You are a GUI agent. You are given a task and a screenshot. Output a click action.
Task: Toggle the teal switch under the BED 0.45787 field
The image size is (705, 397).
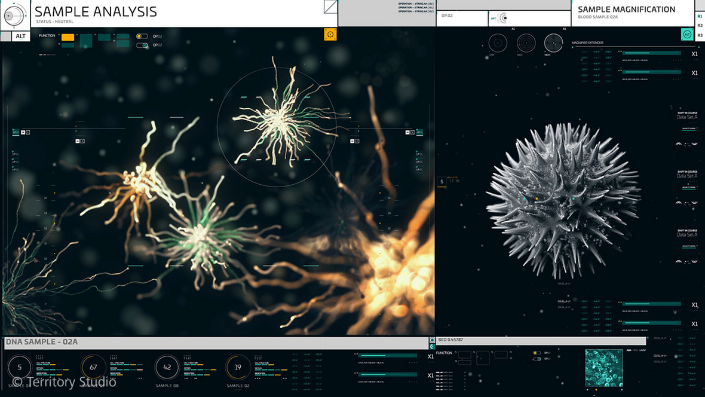click(537, 359)
